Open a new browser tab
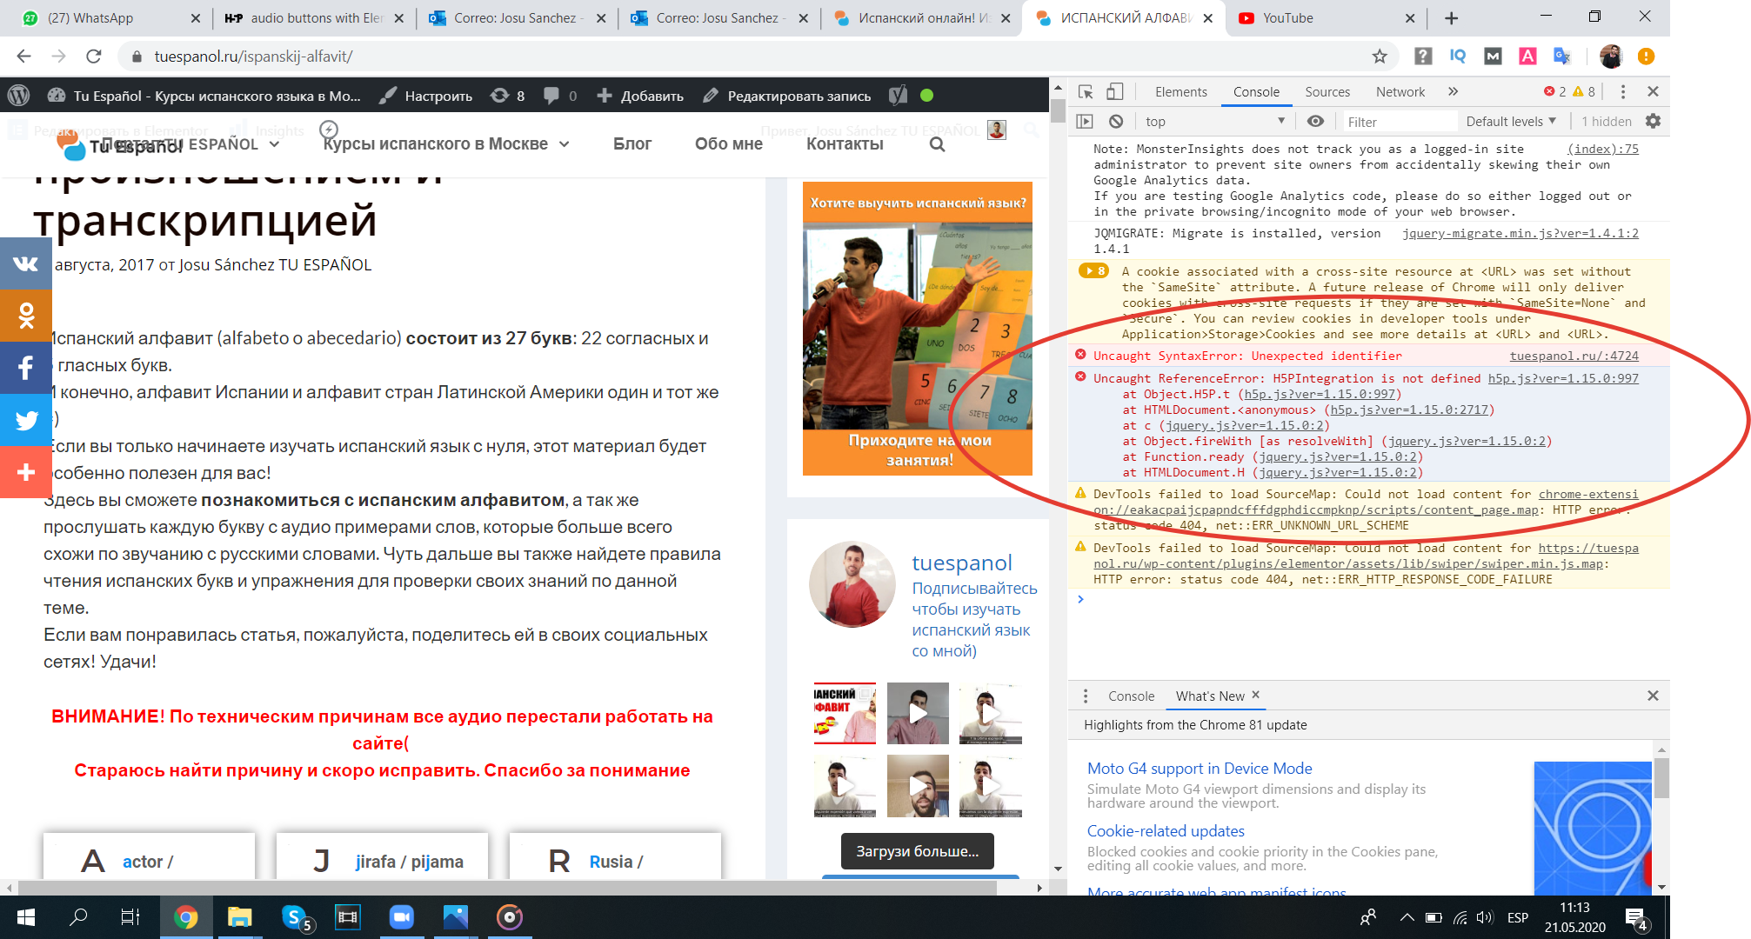Screen dimensions: 1751x939 1451,18
